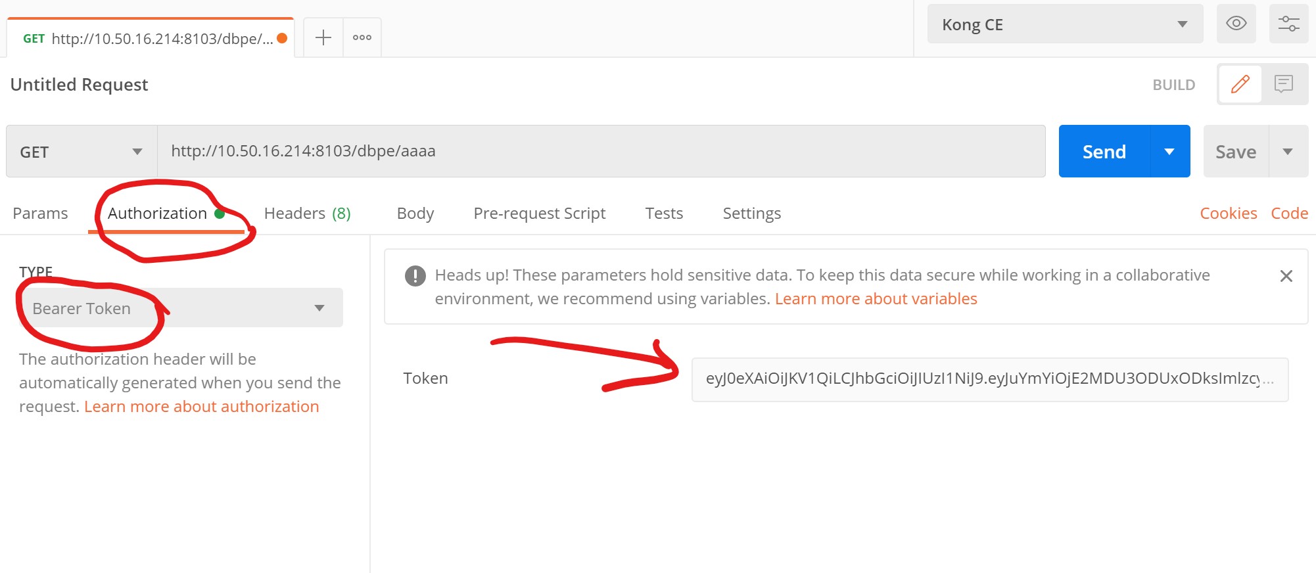
Task: Click the Token input field
Action: click(x=989, y=379)
